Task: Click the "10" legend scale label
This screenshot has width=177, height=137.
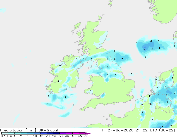Action: click(35, 136)
